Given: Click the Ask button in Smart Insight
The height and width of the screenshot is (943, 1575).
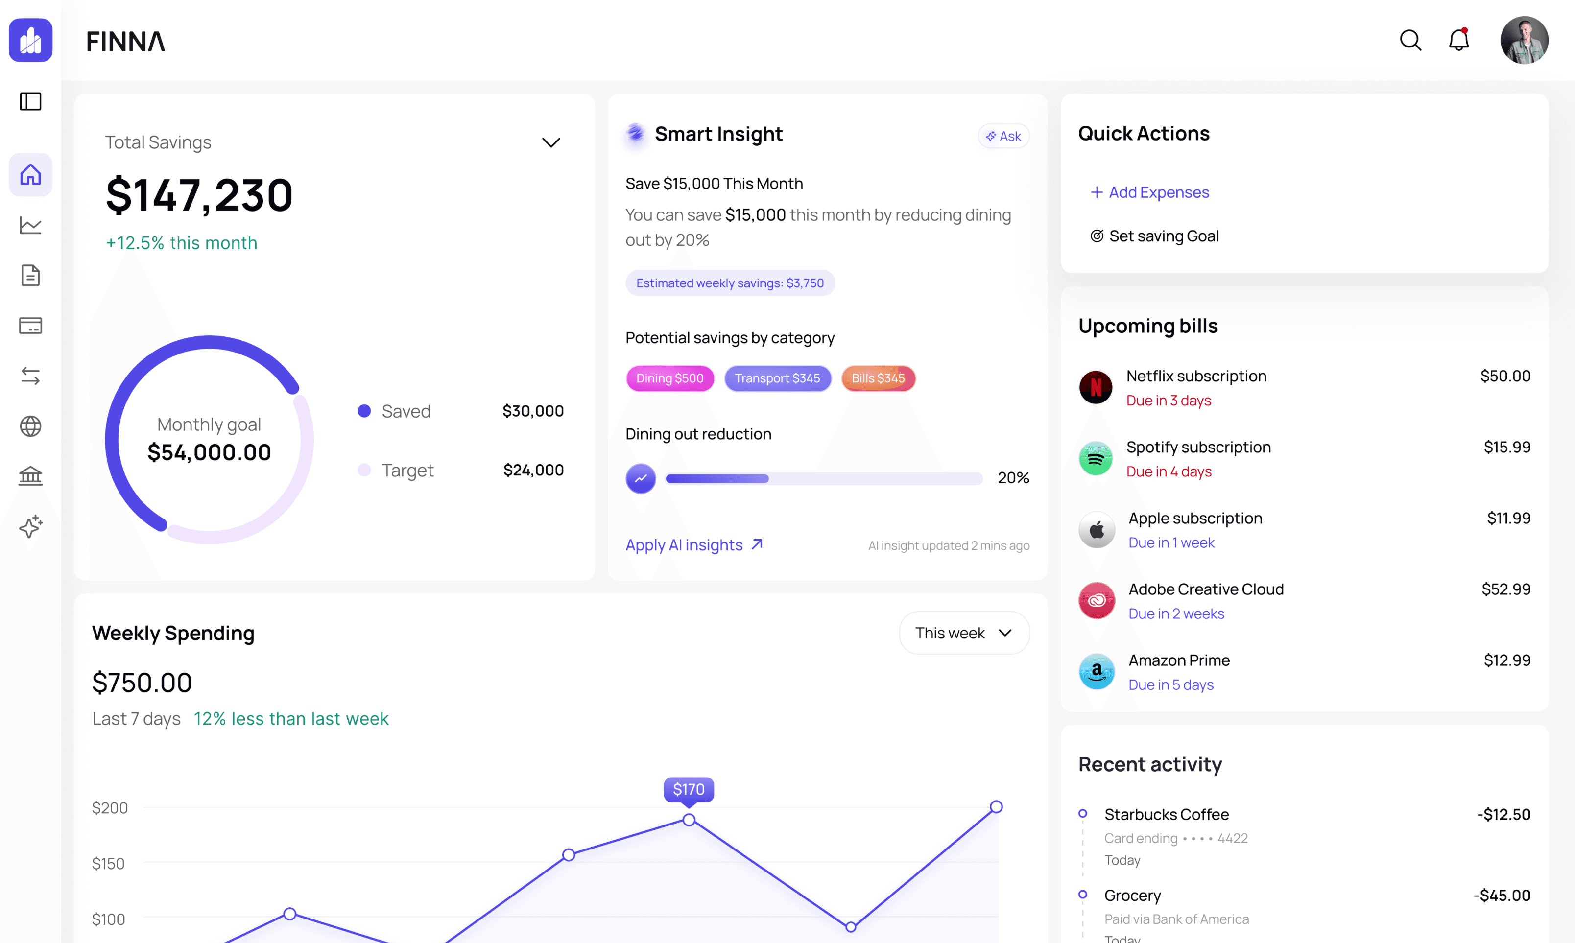Looking at the screenshot, I should coord(1003,136).
